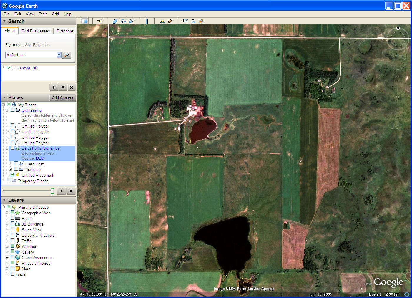
Task: Click the Gallery star layer icon
Action: point(18,252)
